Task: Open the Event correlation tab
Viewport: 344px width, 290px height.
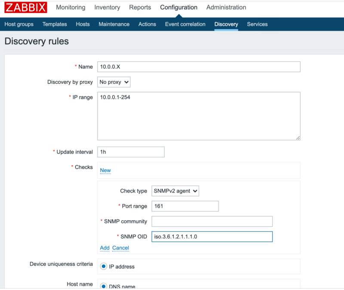Action: (185, 24)
